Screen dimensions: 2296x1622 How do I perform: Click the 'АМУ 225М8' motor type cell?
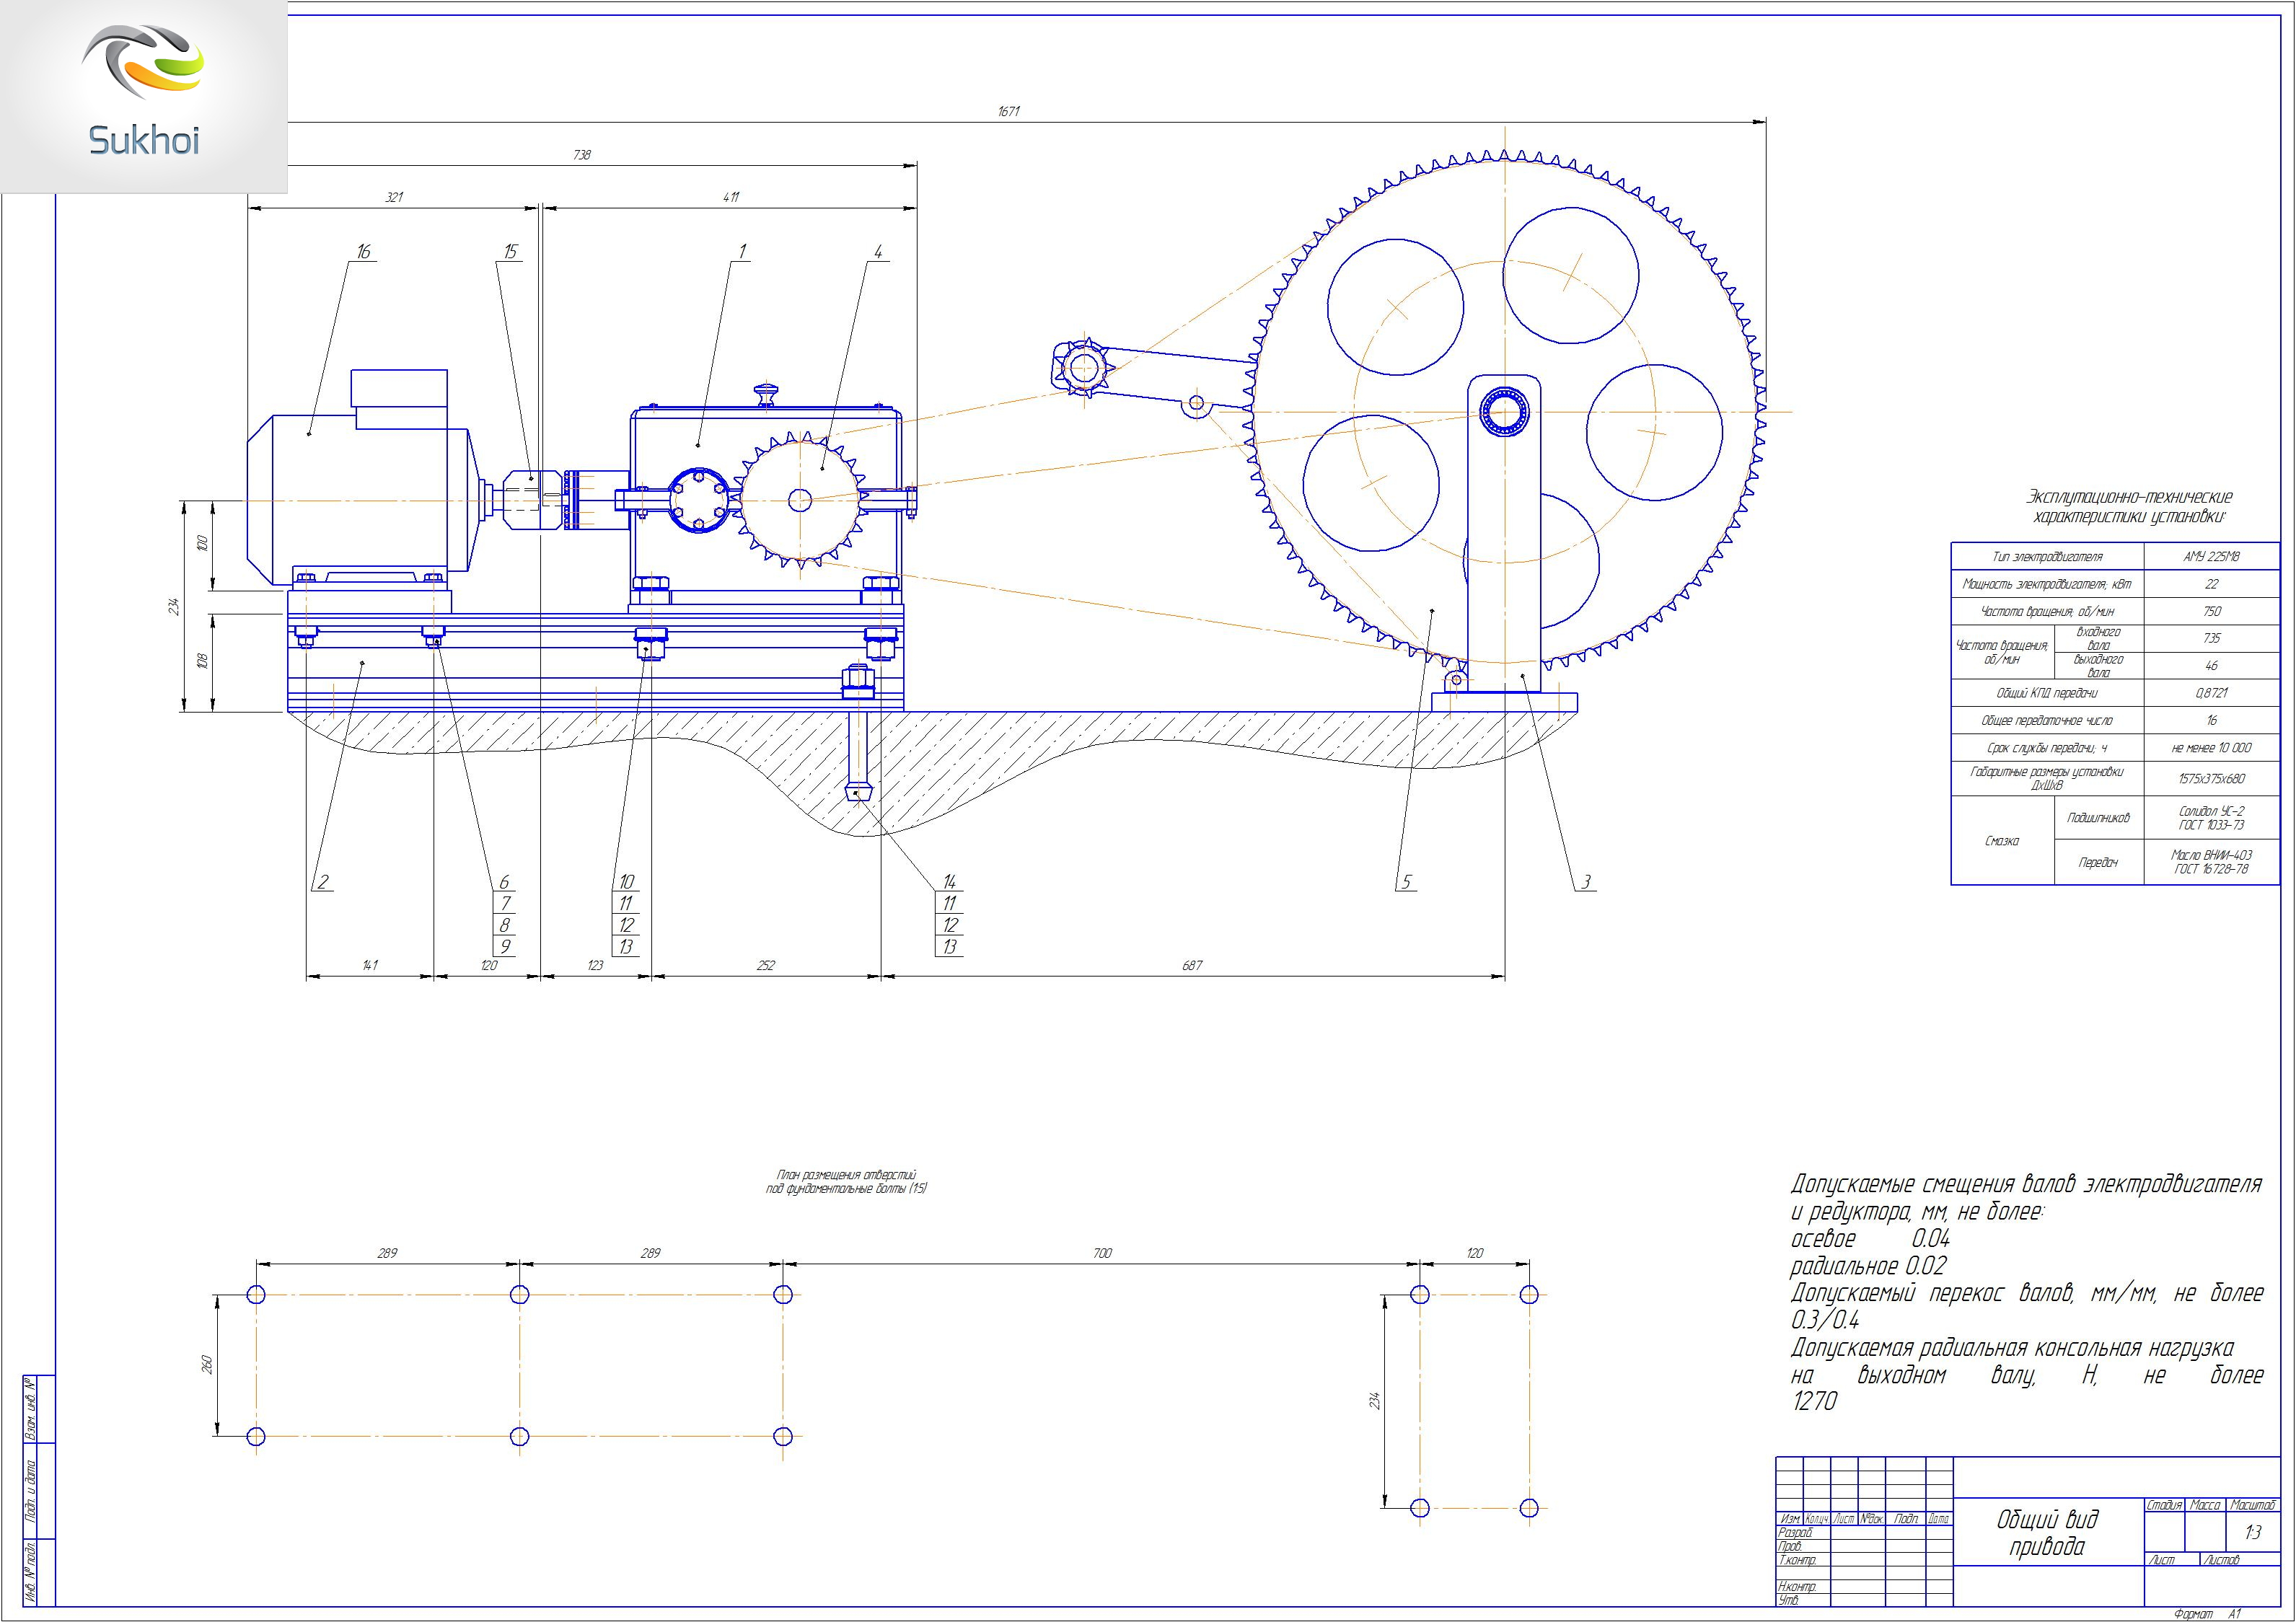[2211, 557]
